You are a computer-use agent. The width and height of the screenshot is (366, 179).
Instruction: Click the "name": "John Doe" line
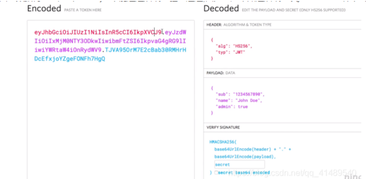239,100
